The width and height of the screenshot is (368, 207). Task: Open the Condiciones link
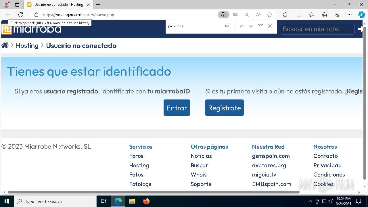[329, 175]
